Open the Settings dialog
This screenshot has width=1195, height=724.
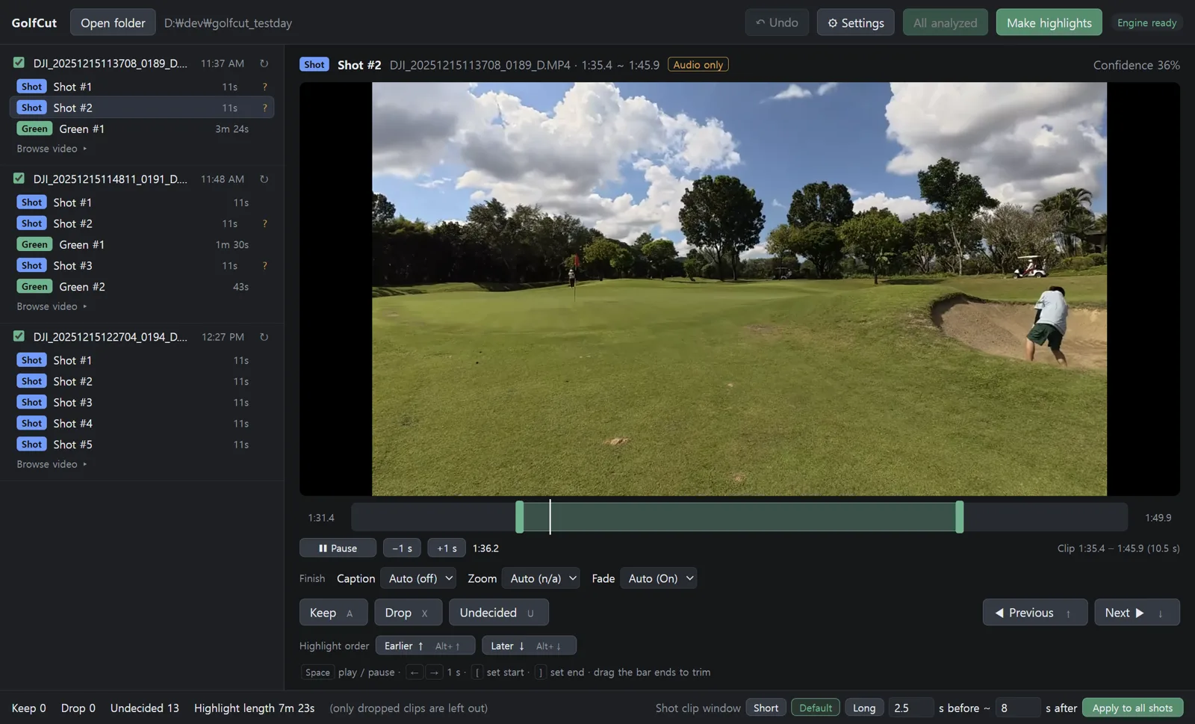[855, 22]
